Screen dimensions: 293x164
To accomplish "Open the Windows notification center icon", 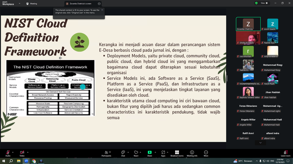I will (x=288, y=161).
